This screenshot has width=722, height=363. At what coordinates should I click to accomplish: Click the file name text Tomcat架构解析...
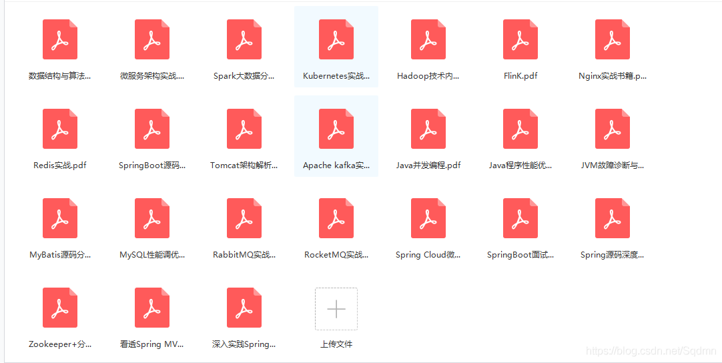point(244,165)
